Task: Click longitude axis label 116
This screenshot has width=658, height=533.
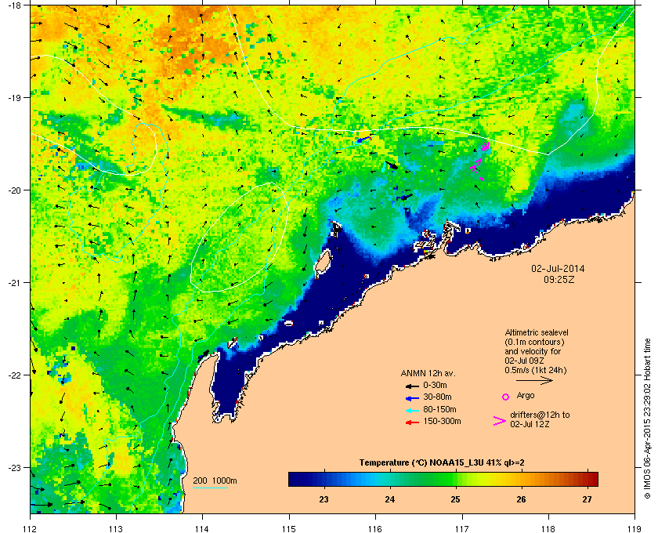Action: [375, 528]
